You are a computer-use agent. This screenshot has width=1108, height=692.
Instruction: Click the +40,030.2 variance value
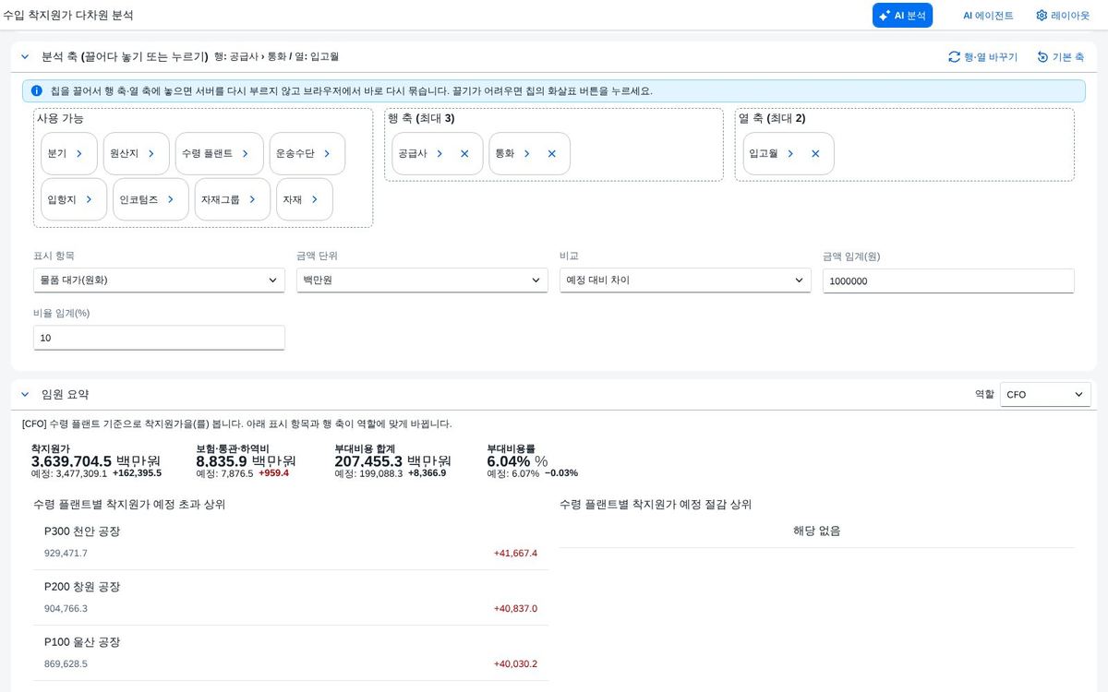pyautogui.click(x=515, y=664)
